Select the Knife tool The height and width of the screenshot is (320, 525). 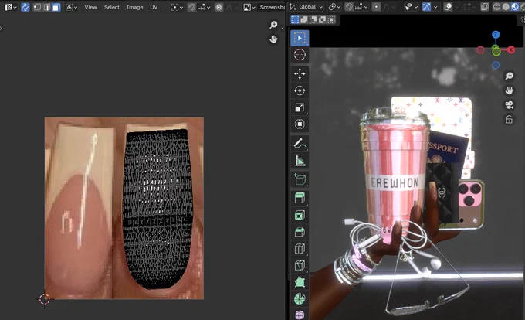pyautogui.click(x=300, y=265)
